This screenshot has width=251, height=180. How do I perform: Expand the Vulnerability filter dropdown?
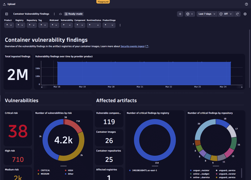(67, 25)
